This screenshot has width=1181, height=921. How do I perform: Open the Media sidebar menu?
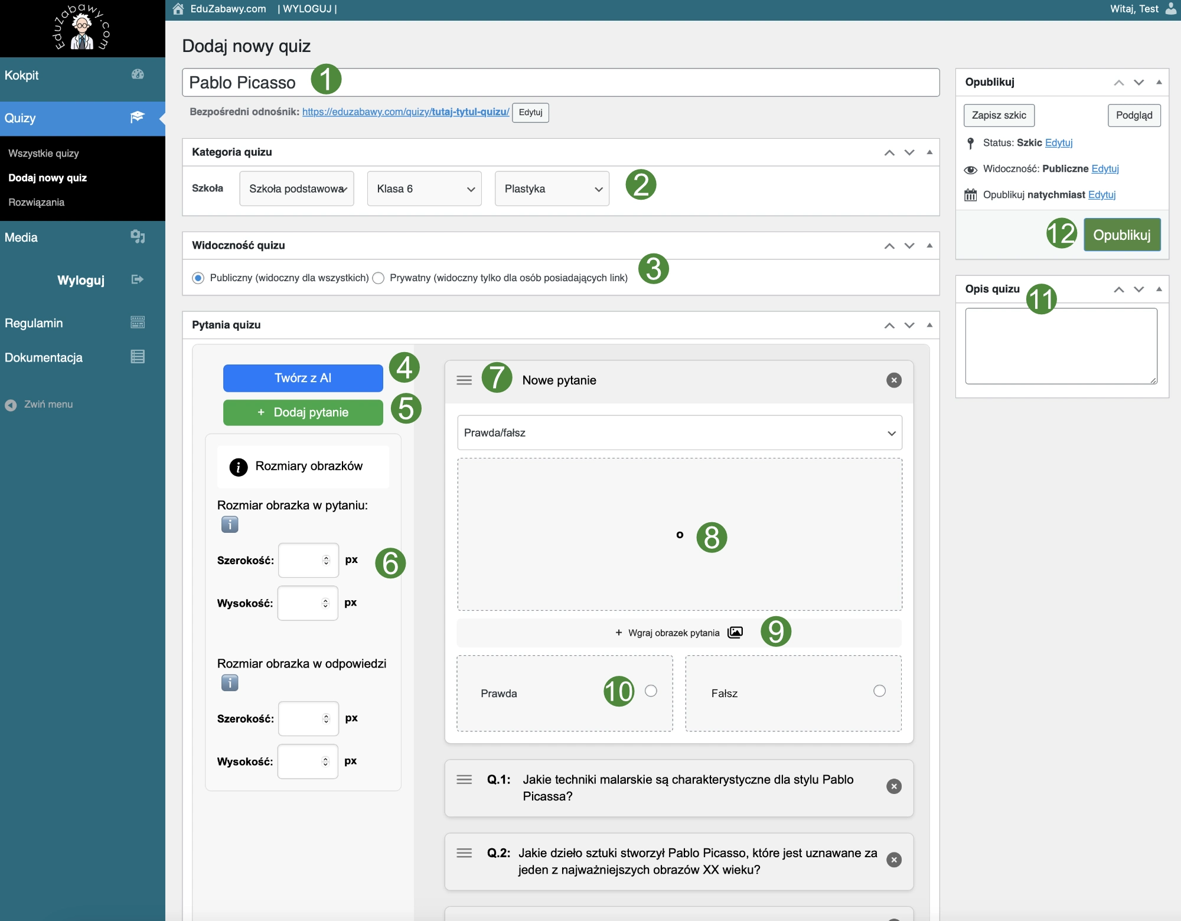point(21,237)
